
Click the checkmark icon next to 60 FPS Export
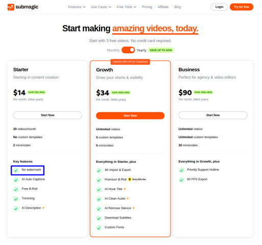click(181, 180)
